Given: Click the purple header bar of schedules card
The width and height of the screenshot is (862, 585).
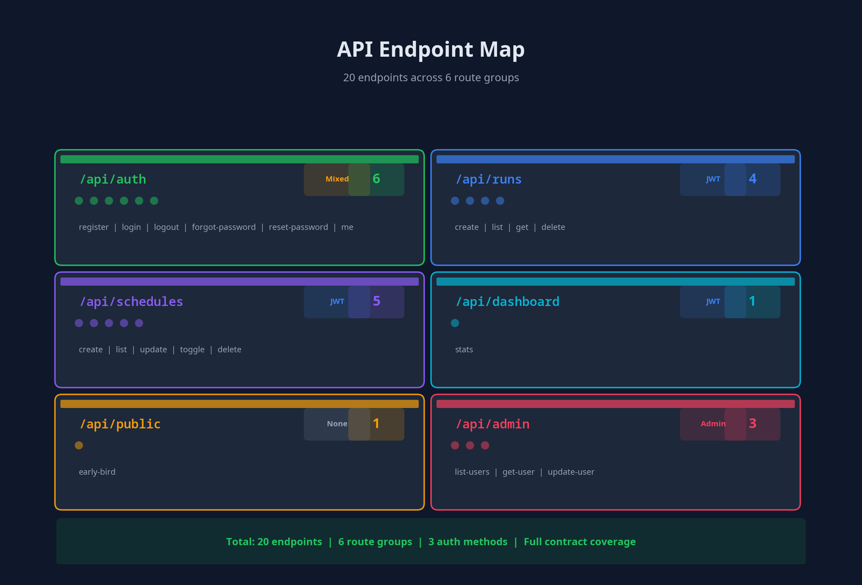Looking at the screenshot, I should coord(240,282).
